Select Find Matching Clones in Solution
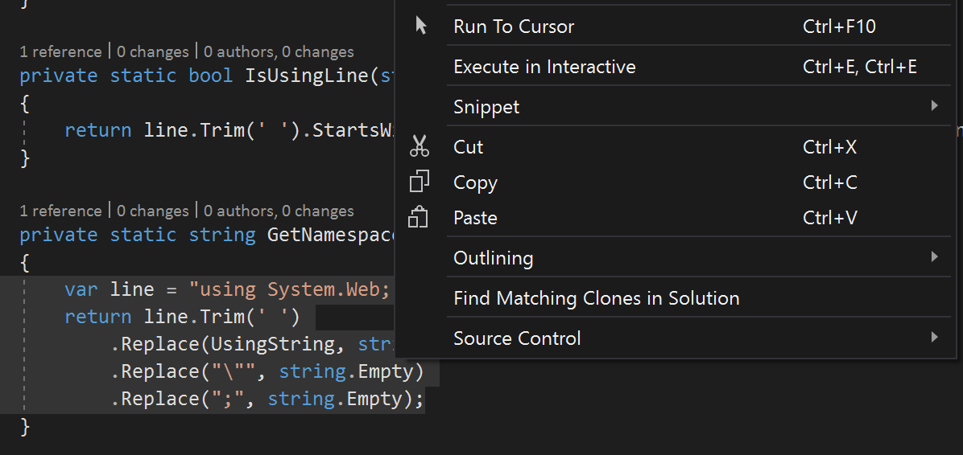This screenshot has width=963, height=455. pyautogui.click(x=676, y=298)
